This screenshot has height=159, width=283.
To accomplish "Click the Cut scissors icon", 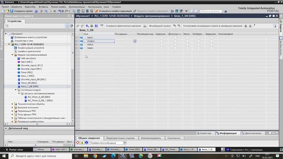I will click(41, 11).
